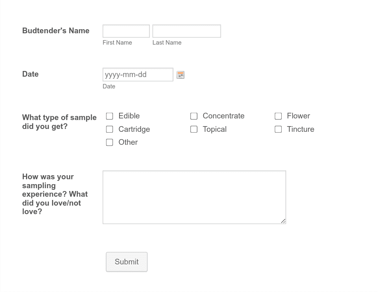
Task: Click the "Last Name" sublabel text
Action: [167, 43]
